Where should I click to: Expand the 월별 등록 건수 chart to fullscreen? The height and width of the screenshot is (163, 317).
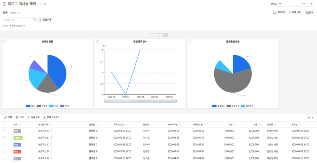pos(97,41)
